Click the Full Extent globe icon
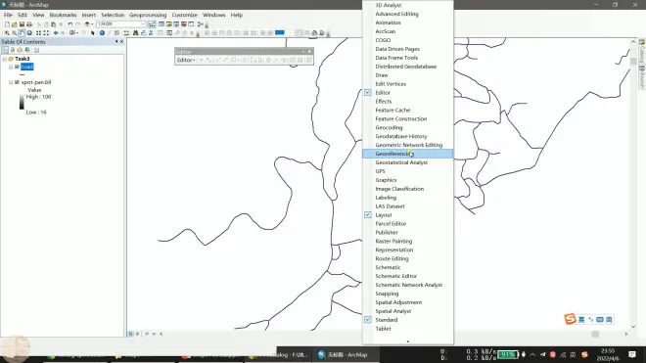Viewport: 646px width, 363px height. coord(29,33)
